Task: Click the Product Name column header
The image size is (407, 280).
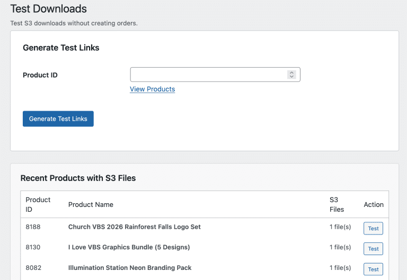Action: pos(91,204)
